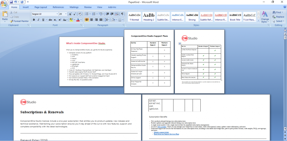The height and width of the screenshot is (141, 287).
Task: Justify the paragraph text
Action: point(101,20)
